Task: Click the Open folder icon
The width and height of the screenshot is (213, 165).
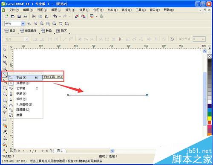Action: [x=13, y=17]
